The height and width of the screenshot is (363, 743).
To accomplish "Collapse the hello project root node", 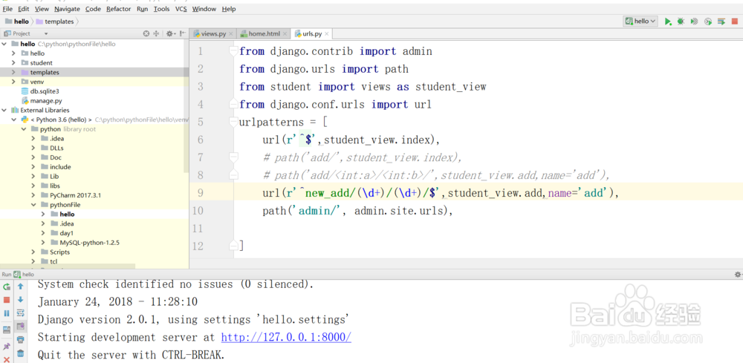I will (x=4, y=44).
